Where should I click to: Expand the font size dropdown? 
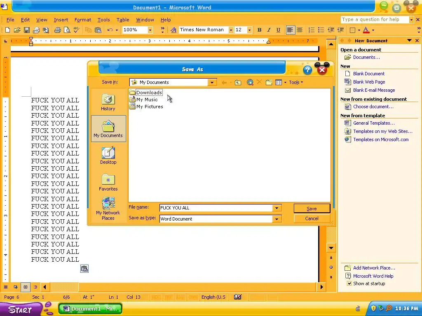(249, 30)
